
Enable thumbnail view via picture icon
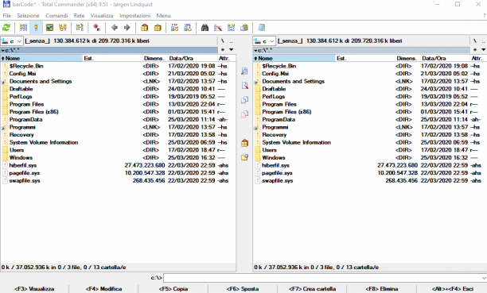point(49,28)
